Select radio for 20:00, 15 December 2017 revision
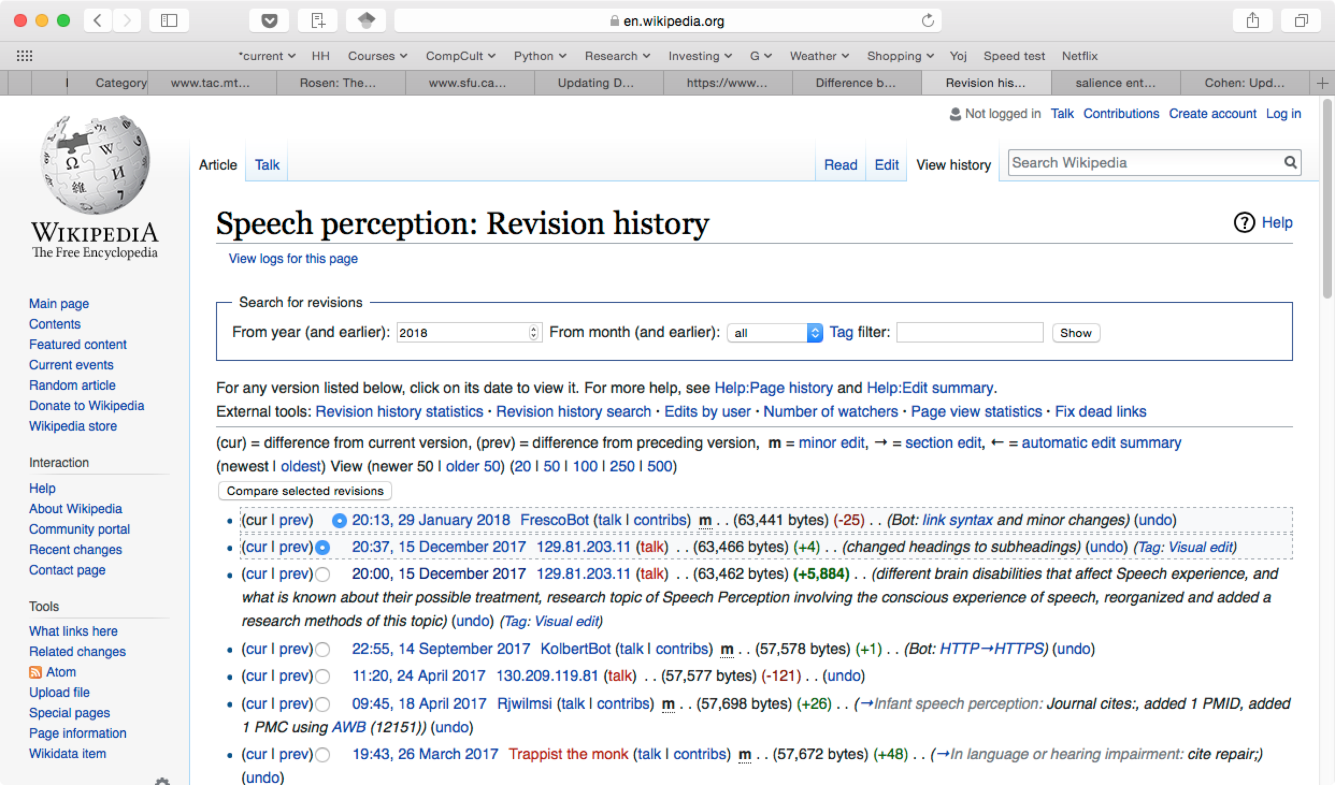Image resolution: width=1335 pixels, height=785 pixels. click(322, 575)
